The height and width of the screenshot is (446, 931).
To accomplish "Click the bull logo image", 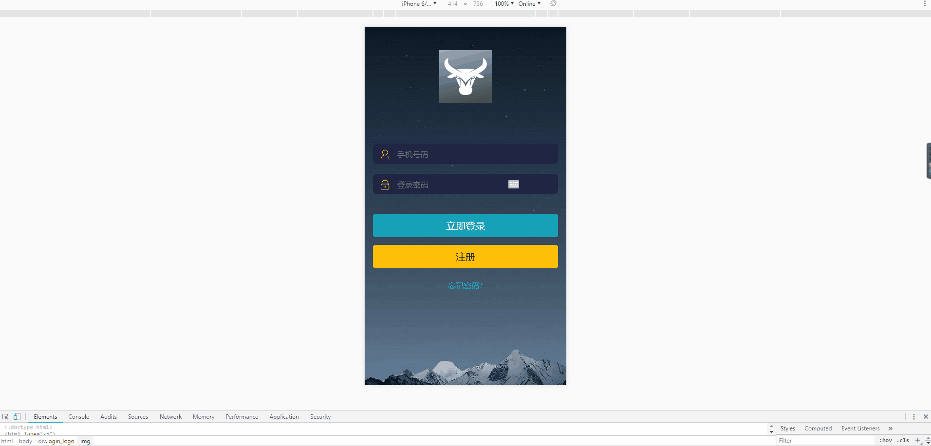I will pyautogui.click(x=465, y=76).
